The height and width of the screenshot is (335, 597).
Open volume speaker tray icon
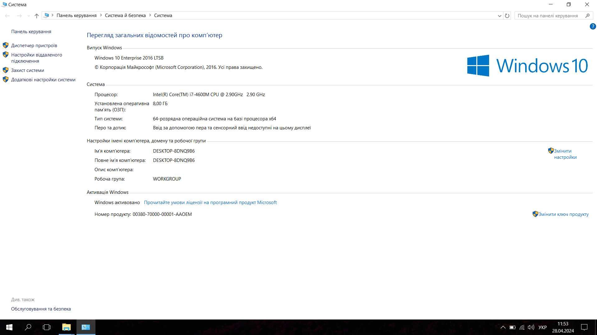point(531,327)
